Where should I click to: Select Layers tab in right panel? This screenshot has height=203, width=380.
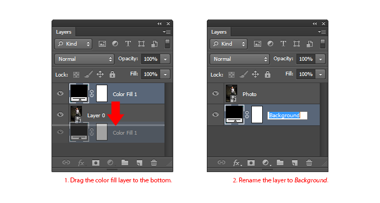point(219,32)
